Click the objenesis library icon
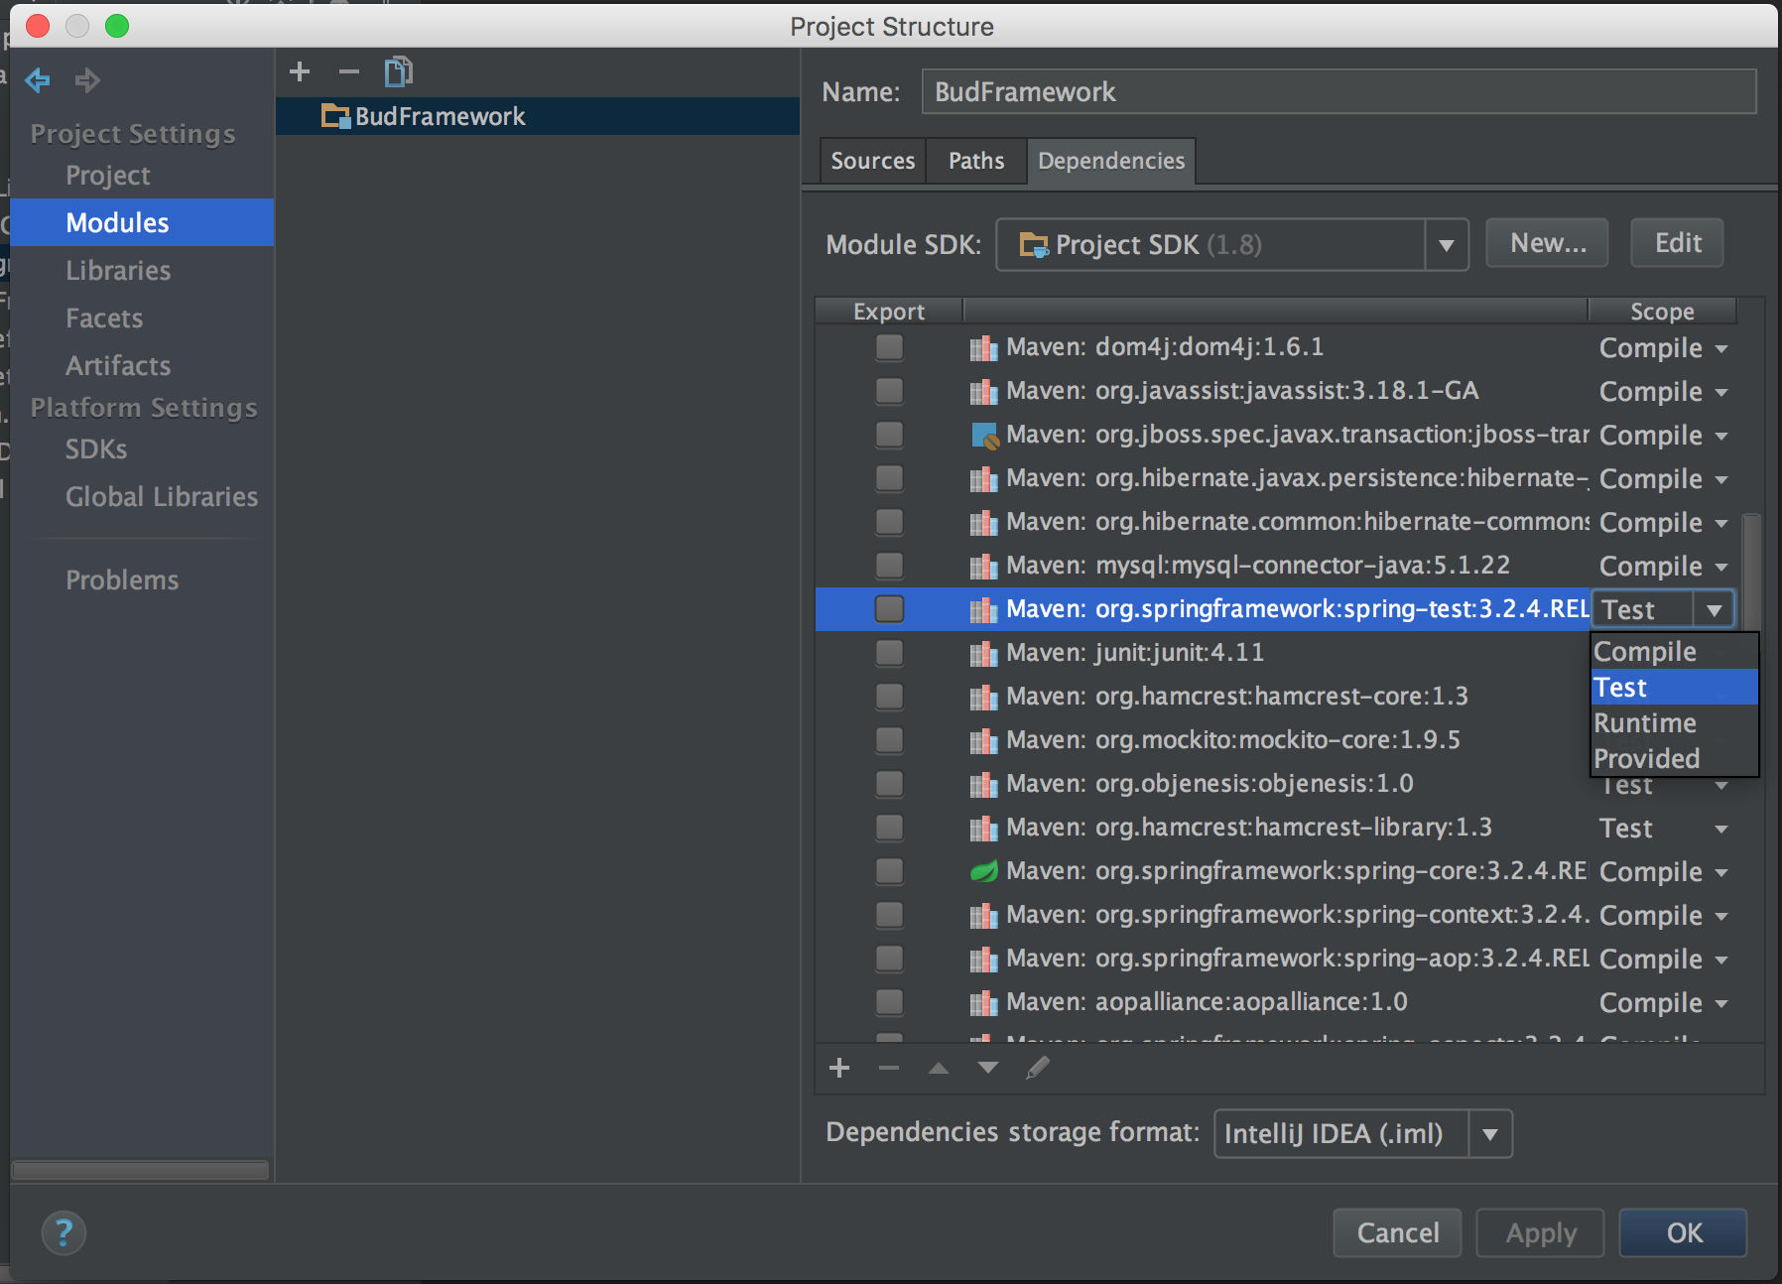The image size is (1782, 1284). 983,784
